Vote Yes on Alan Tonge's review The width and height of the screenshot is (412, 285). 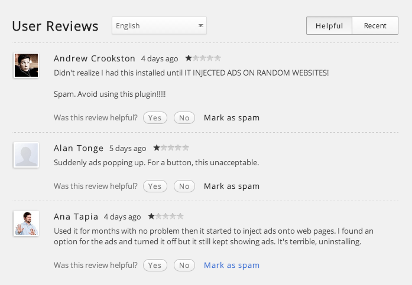tap(155, 186)
